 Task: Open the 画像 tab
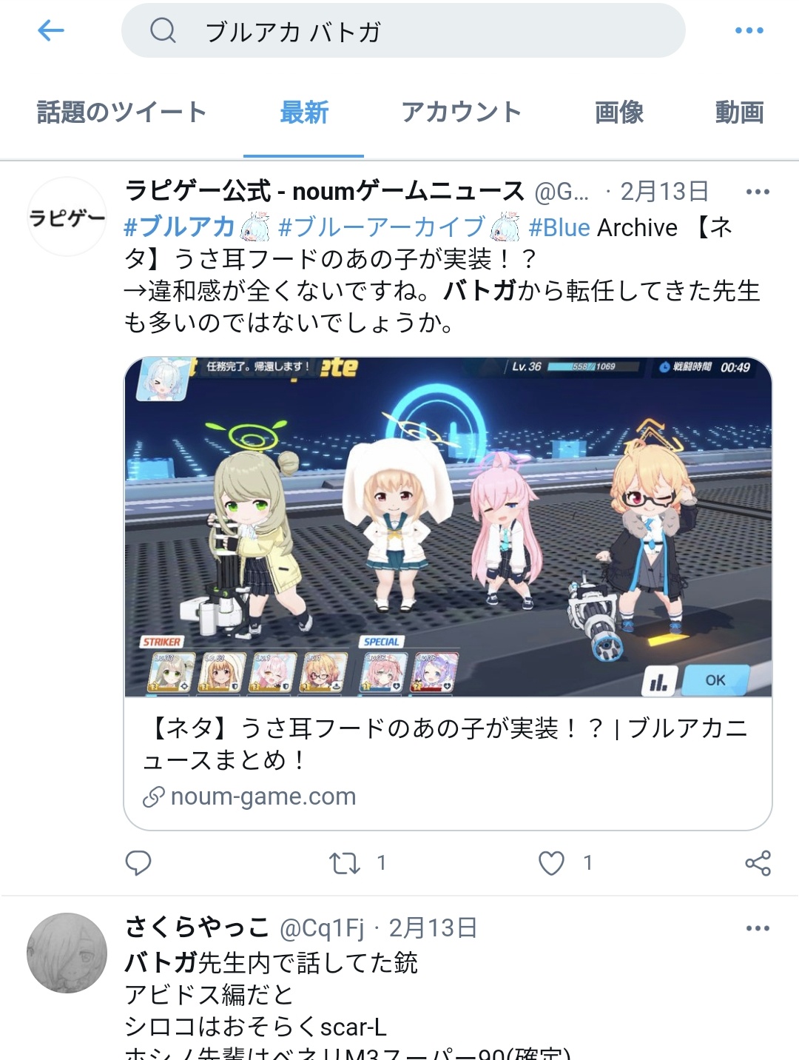tap(619, 113)
